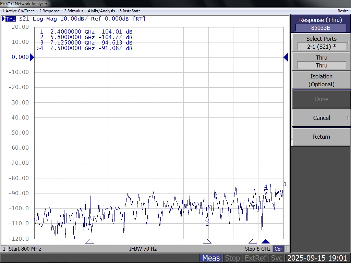Click the channel 1 number box

(4, 249)
